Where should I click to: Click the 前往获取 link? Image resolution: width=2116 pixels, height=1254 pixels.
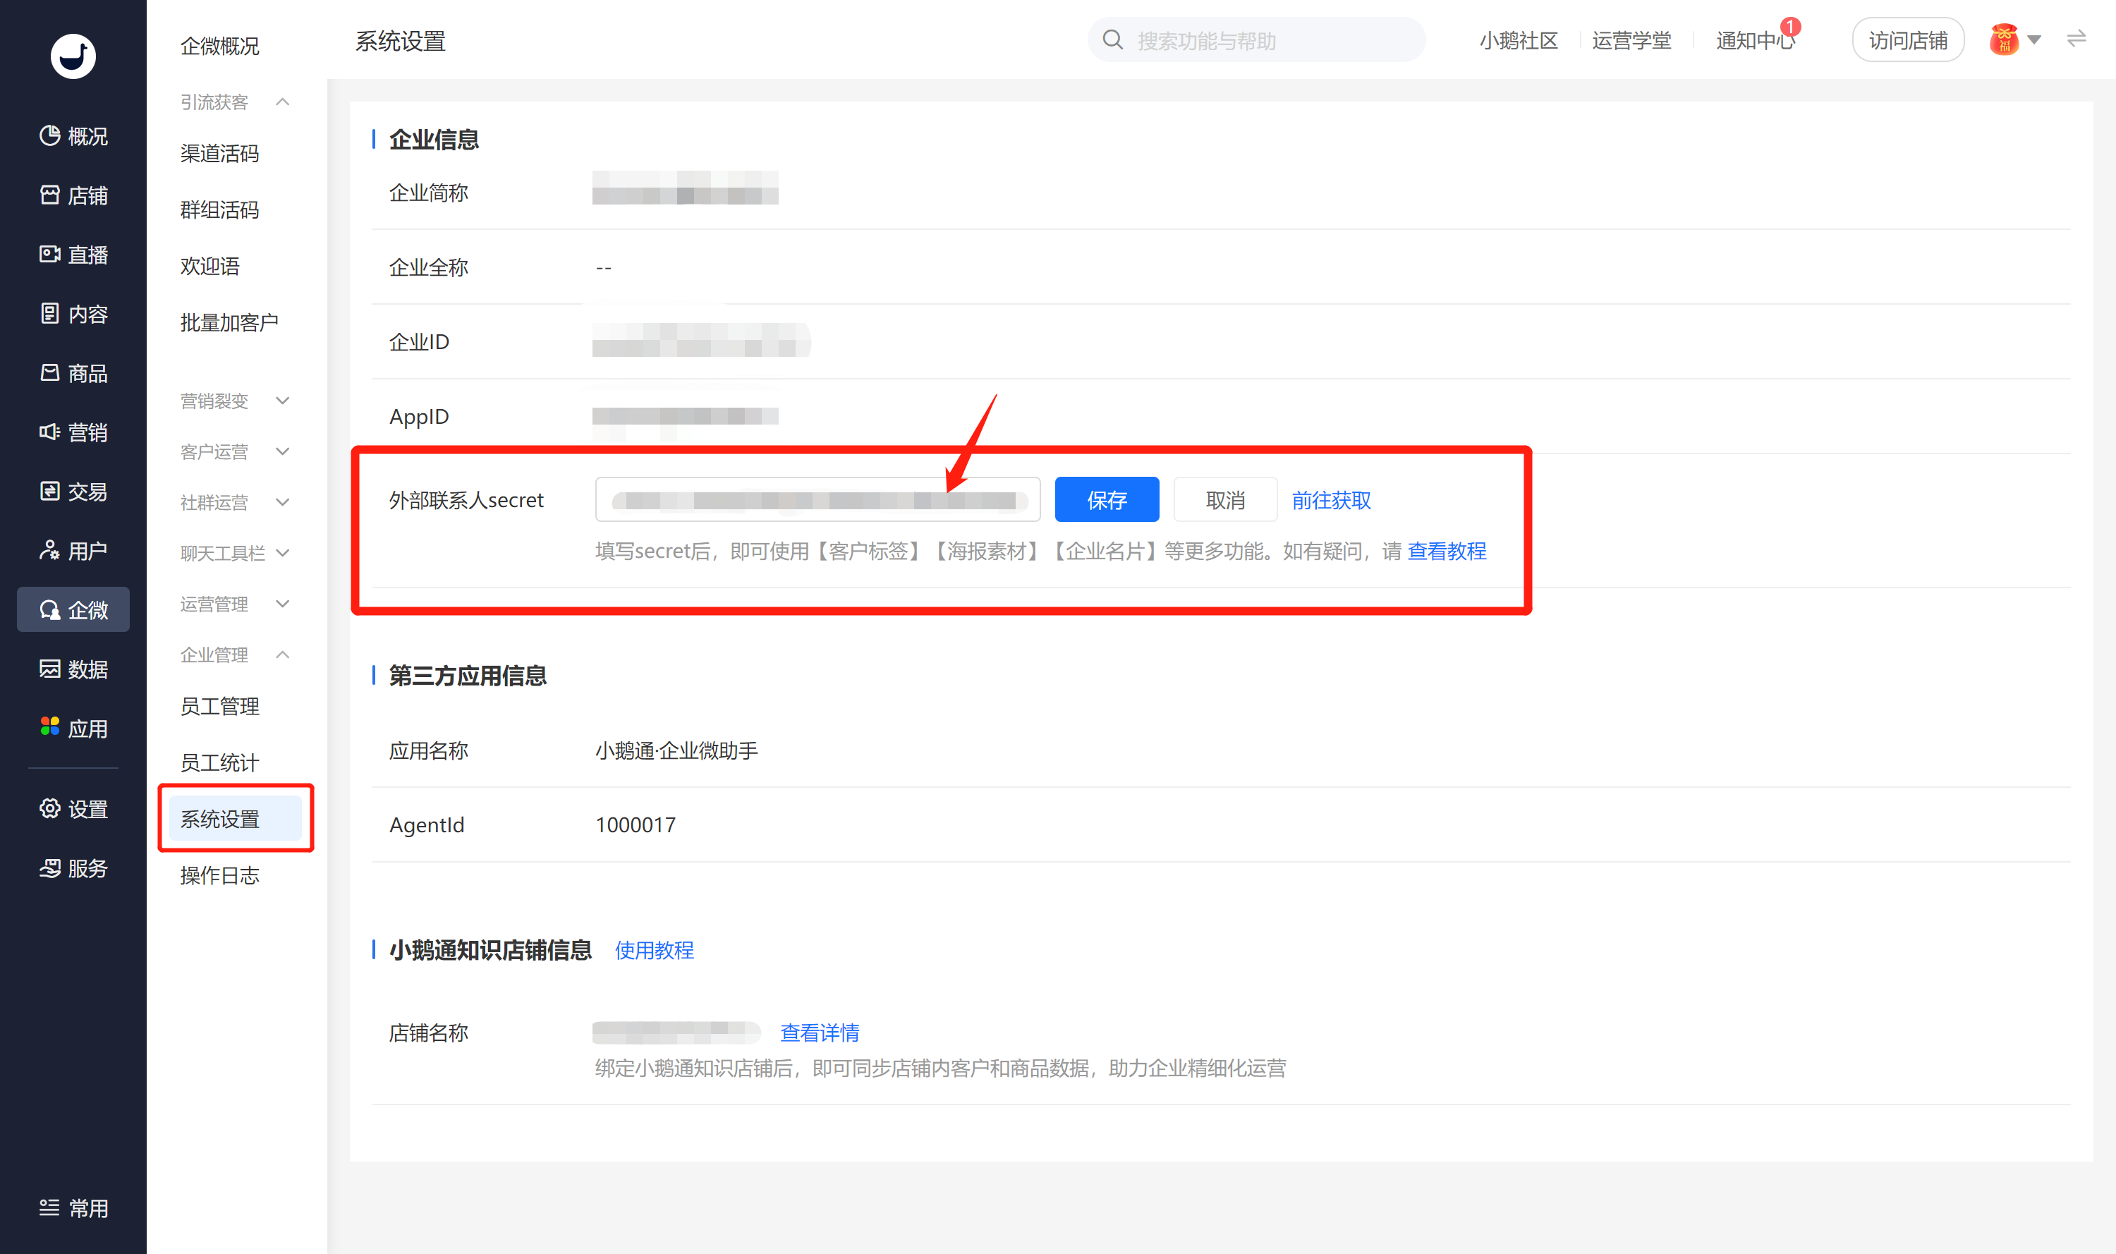1331,500
